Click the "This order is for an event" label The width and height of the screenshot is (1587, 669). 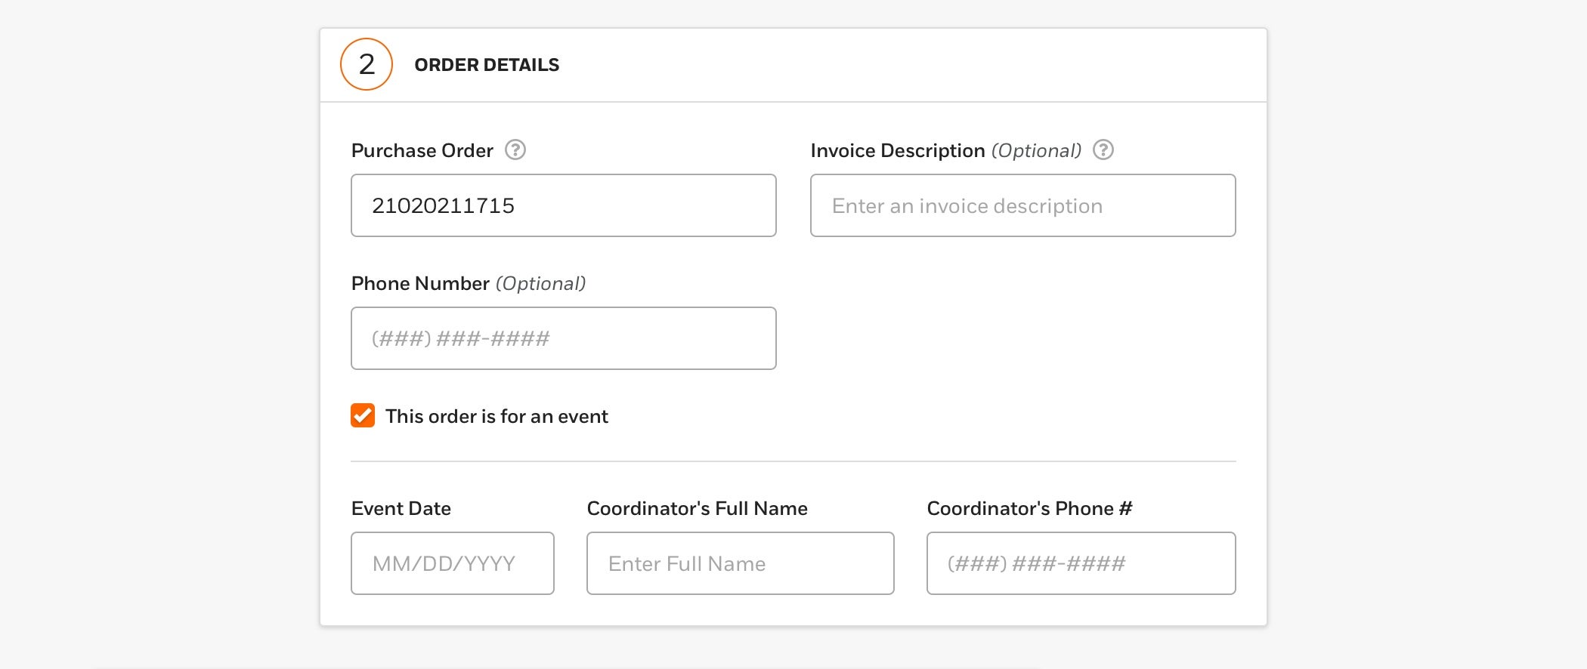point(497,416)
